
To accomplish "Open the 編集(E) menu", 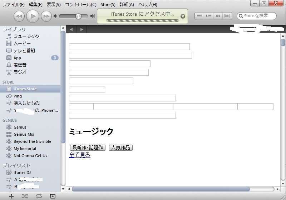I will pos(35,4).
